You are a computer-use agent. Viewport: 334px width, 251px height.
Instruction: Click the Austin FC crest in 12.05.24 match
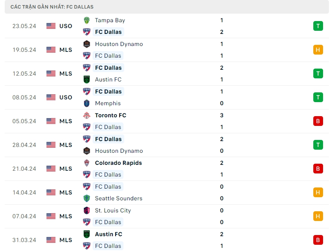87,80
